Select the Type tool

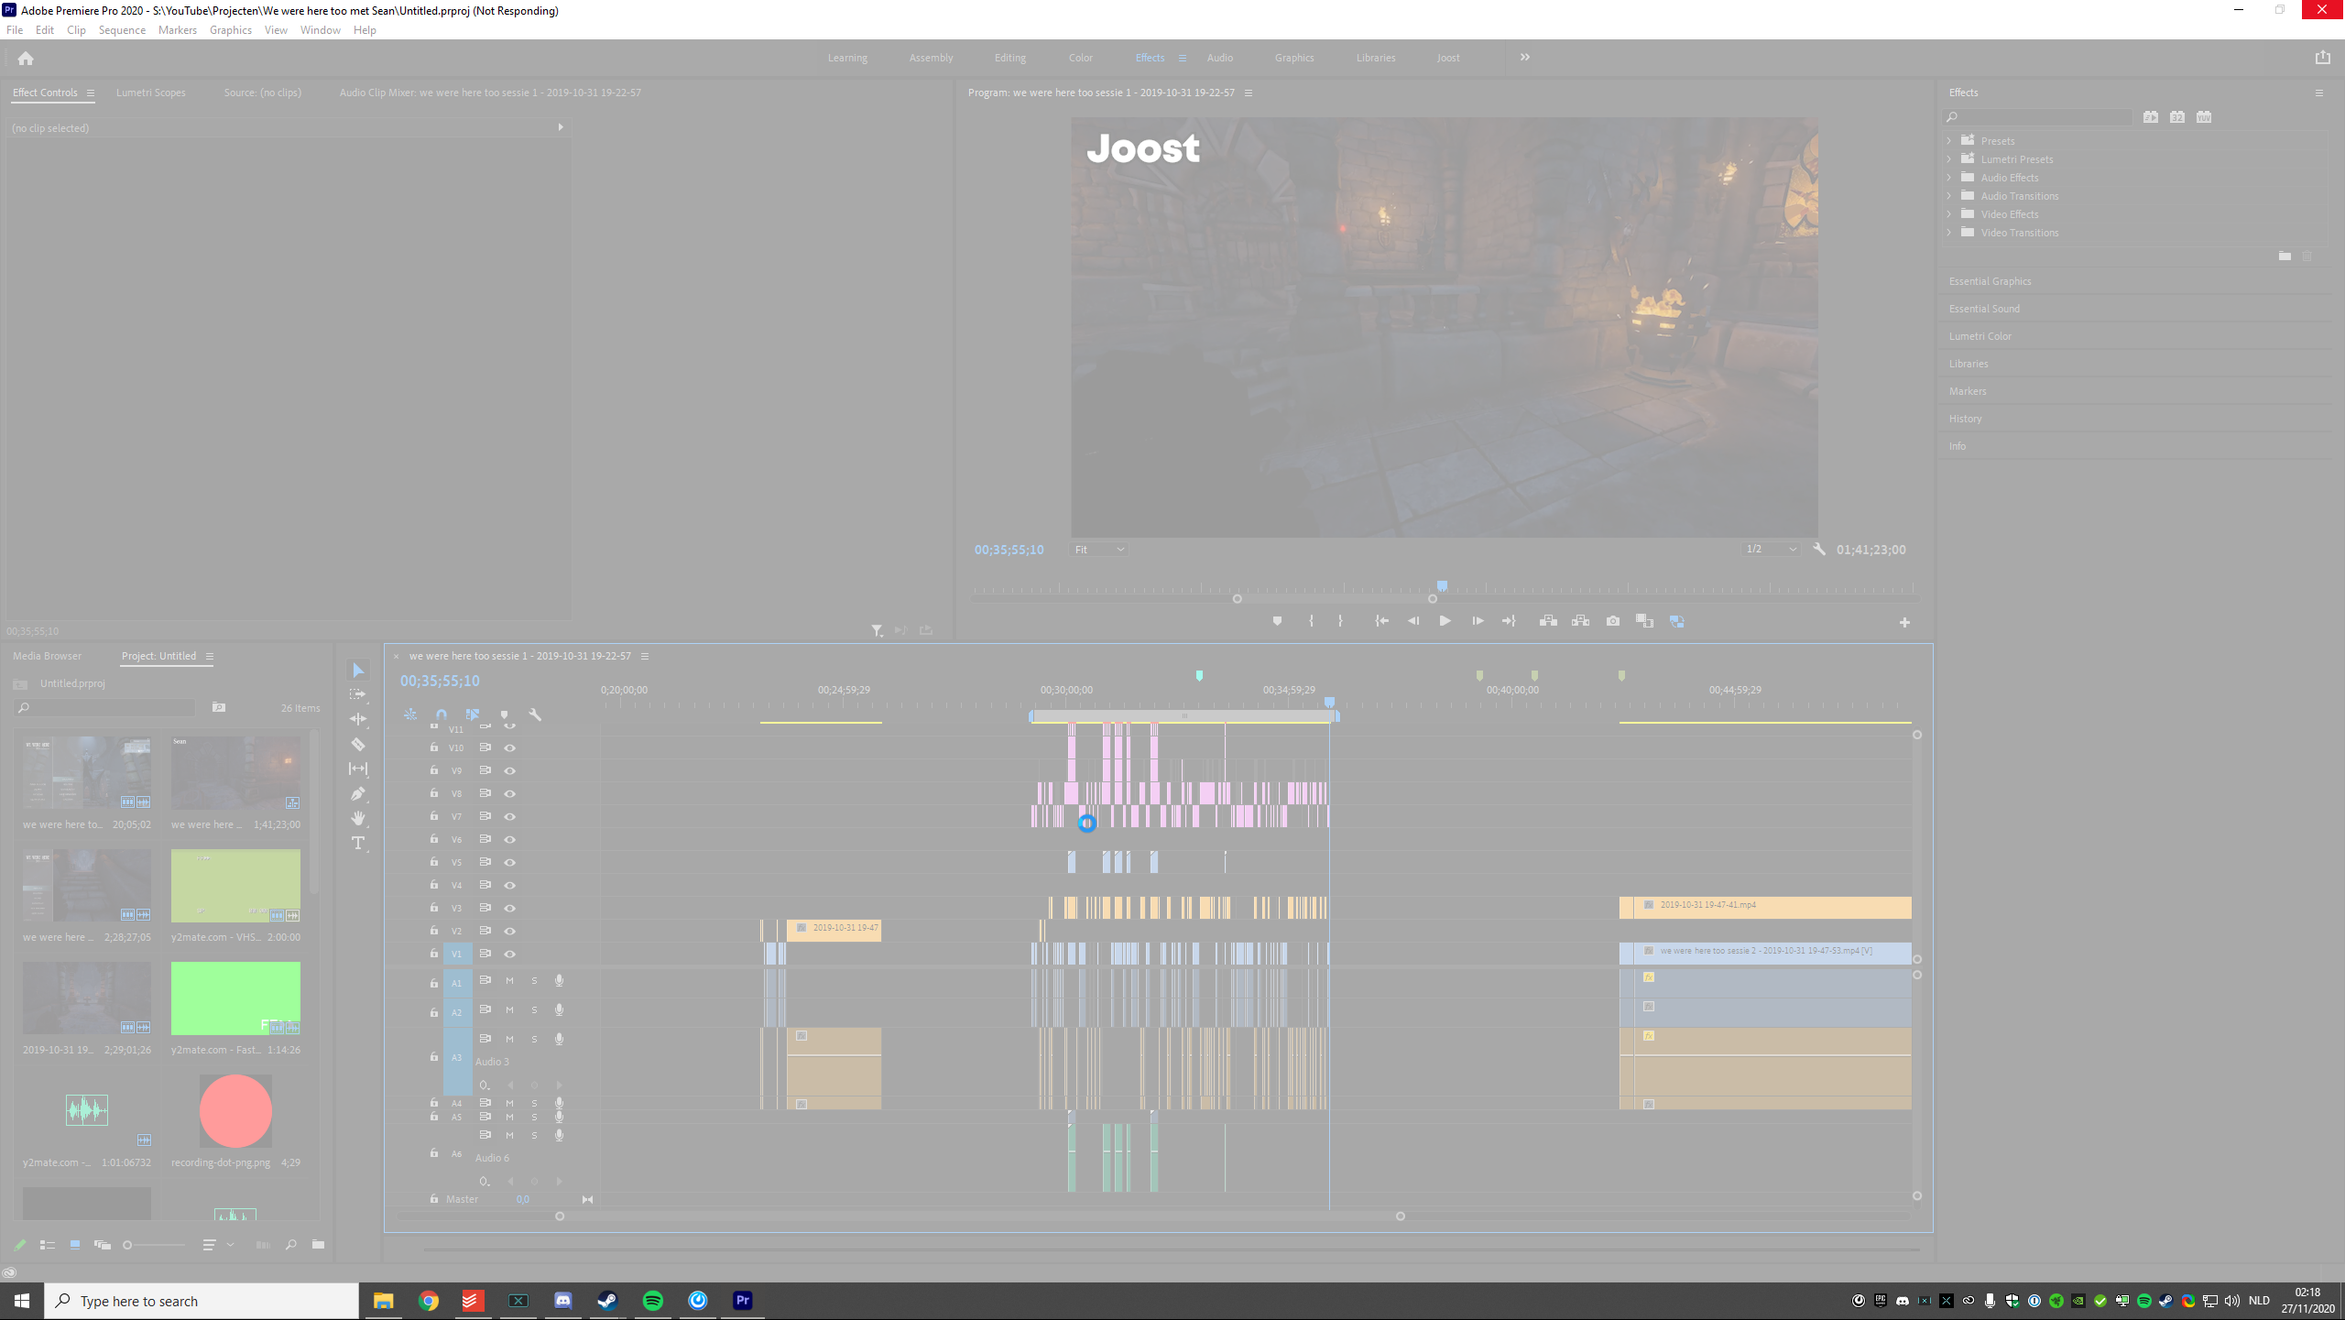pyautogui.click(x=358, y=843)
